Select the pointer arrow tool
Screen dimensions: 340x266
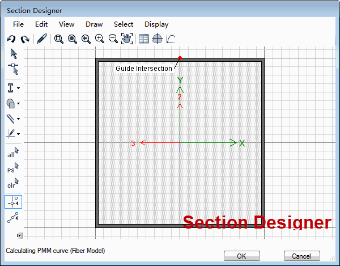(14, 53)
